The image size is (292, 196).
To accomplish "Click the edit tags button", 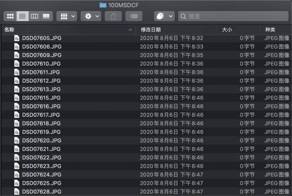I will (x=133, y=16).
